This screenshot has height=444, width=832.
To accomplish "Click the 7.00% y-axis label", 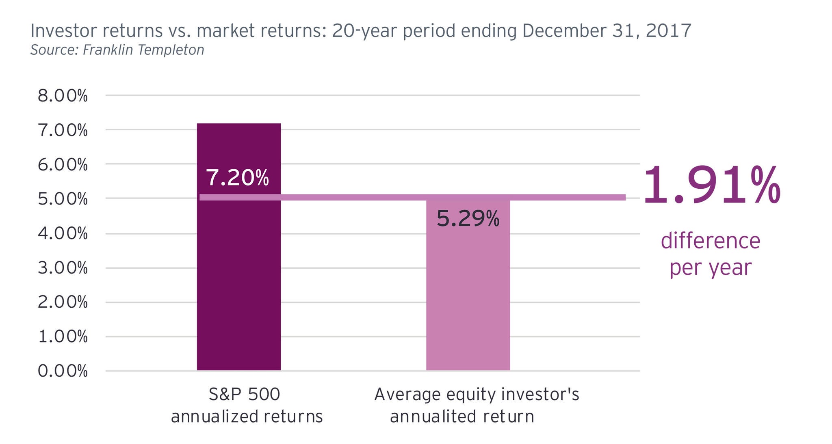I will (63, 131).
